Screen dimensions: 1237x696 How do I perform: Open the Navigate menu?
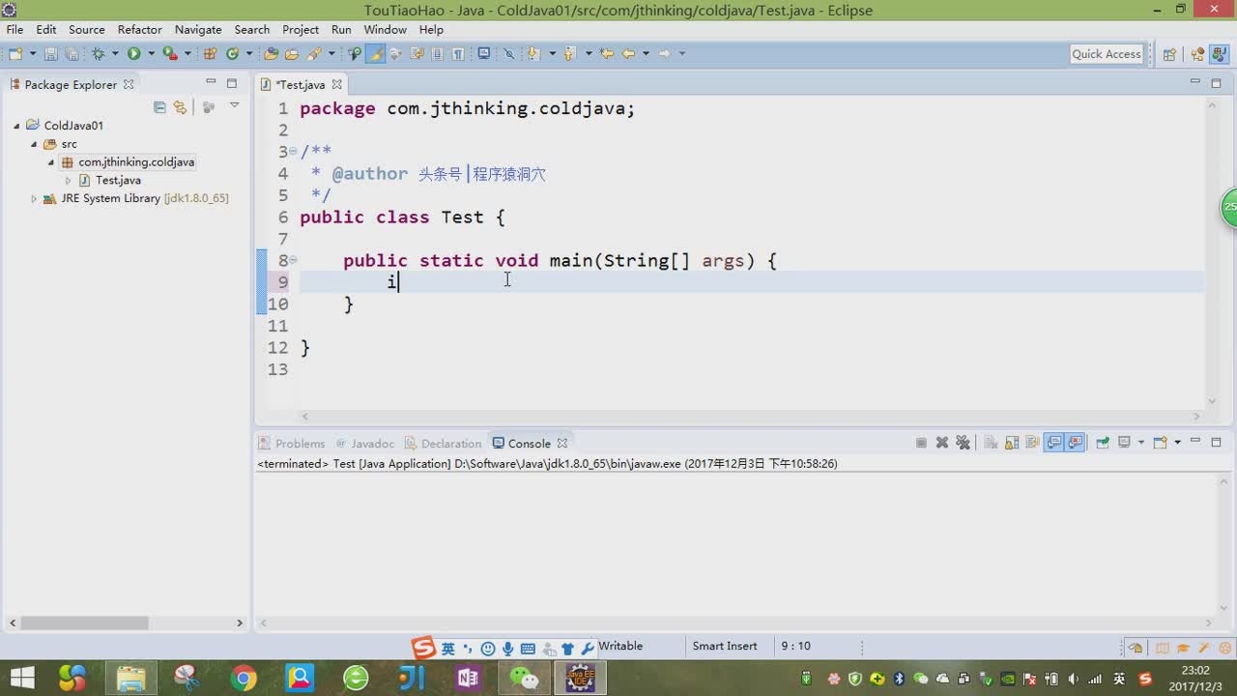[198, 30]
